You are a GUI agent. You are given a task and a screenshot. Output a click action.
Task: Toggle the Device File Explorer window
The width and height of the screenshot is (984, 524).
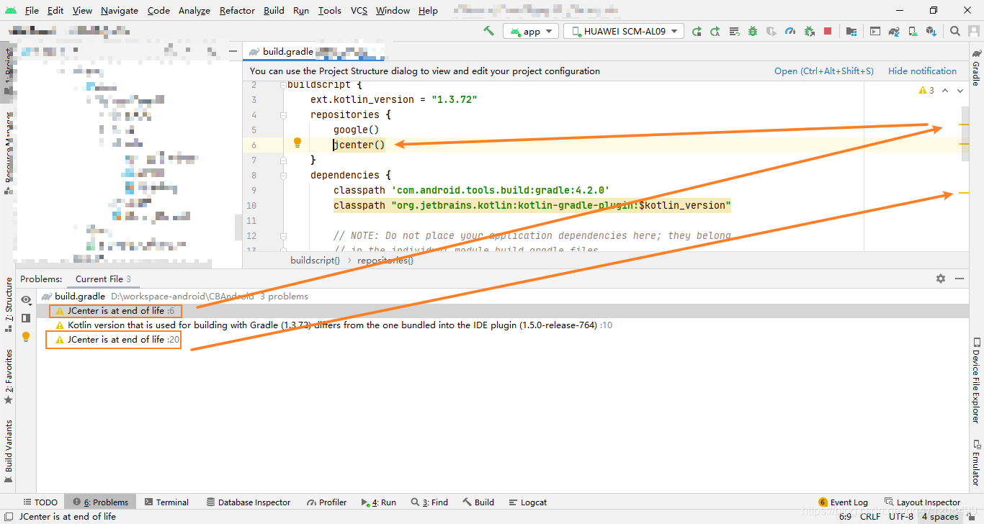(976, 380)
